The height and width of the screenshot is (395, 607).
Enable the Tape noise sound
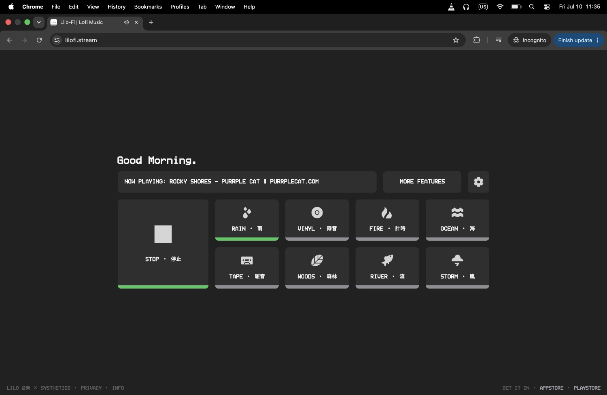pos(247,268)
